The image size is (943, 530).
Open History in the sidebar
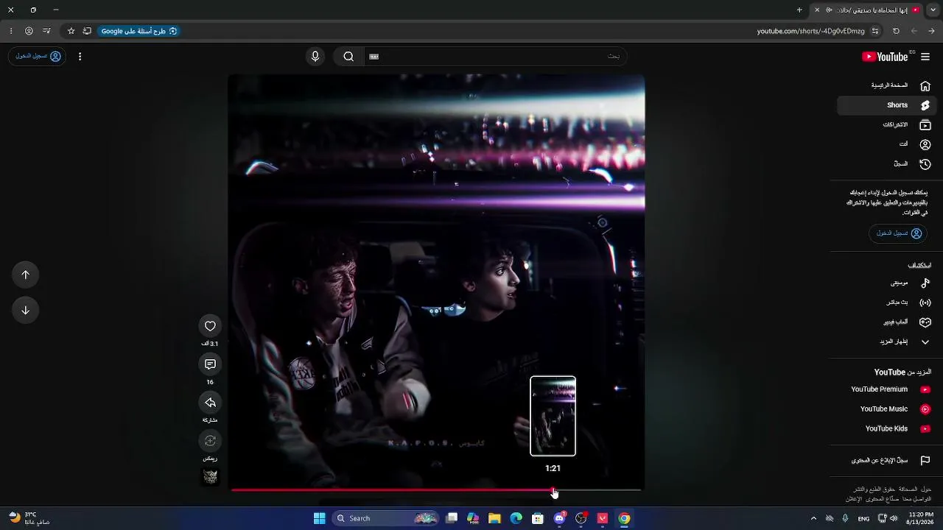pos(887,164)
